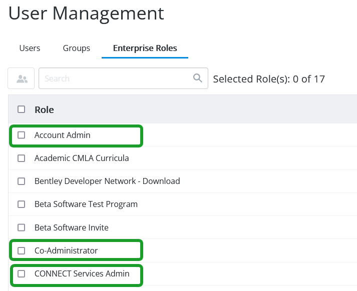
Task: Toggle the select-all checkbox in Role header
Action: [x=22, y=109]
